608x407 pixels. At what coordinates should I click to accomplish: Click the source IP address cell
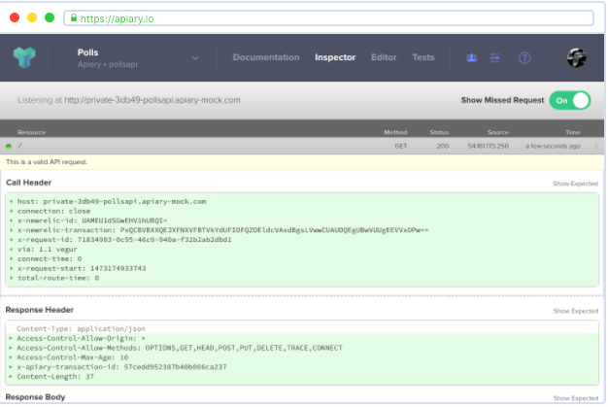pos(489,146)
